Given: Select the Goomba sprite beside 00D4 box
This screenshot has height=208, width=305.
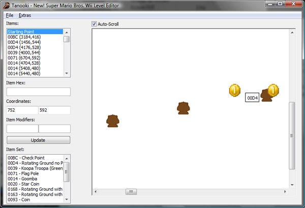Looking at the screenshot, I should point(265,97).
